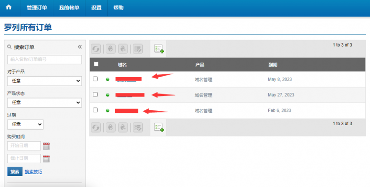The width and height of the screenshot is (370, 187).
Task: Click the bottom '1 to 3 of 3' counter
Action: click(x=342, y=123)
